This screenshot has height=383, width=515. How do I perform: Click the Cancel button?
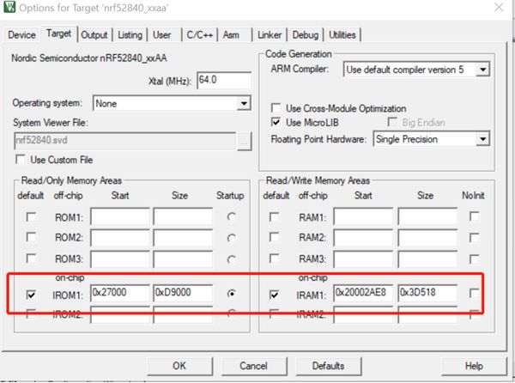[x=254, y=366]
